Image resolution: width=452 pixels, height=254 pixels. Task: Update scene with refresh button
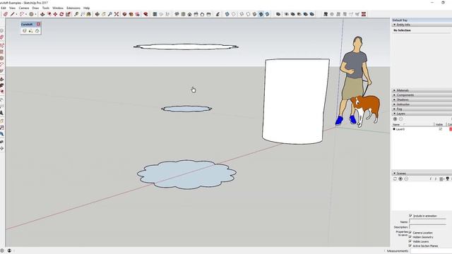click(x=395, y=179)
